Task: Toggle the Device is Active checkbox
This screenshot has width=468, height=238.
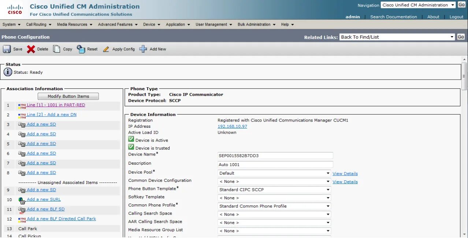Action: [131, 139]
